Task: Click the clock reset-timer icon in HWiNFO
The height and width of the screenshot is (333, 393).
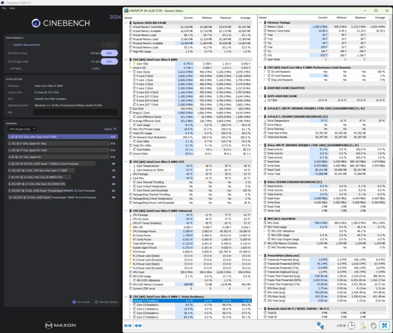Action: 352,326
